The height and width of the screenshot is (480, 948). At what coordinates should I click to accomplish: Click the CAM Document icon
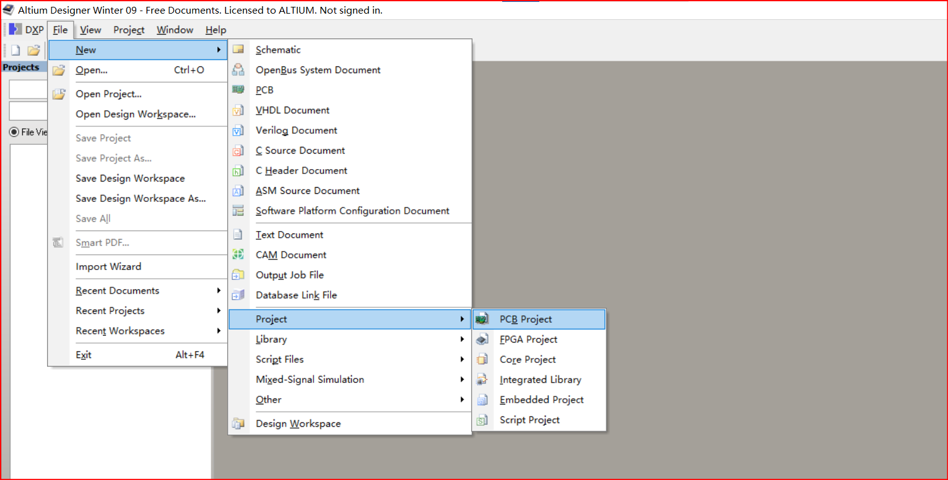coord(238,255)
